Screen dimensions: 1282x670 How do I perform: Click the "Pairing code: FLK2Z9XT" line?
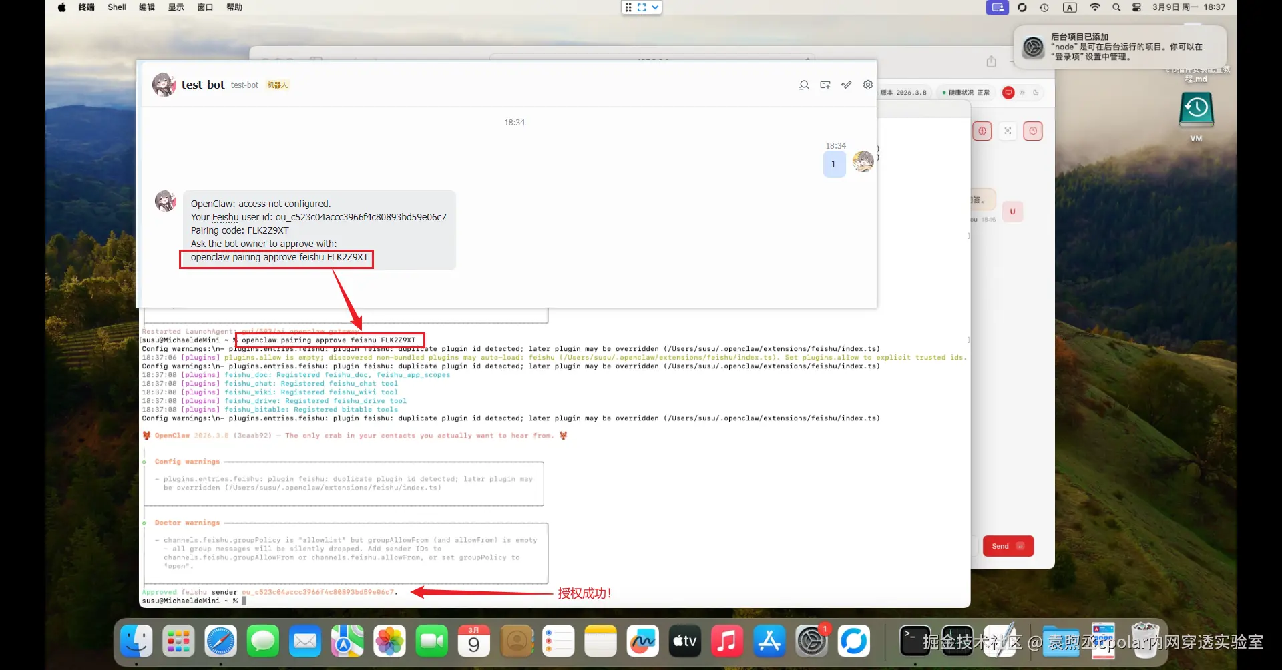pos(240,230)
